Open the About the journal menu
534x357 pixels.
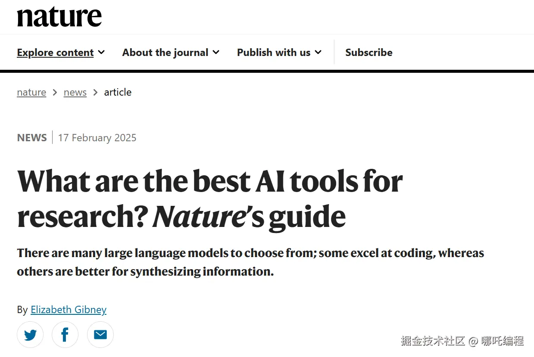[171, 53]
